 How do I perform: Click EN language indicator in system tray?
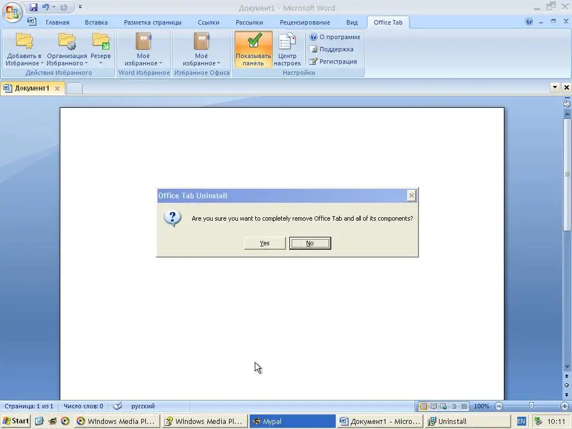(521, 421)
